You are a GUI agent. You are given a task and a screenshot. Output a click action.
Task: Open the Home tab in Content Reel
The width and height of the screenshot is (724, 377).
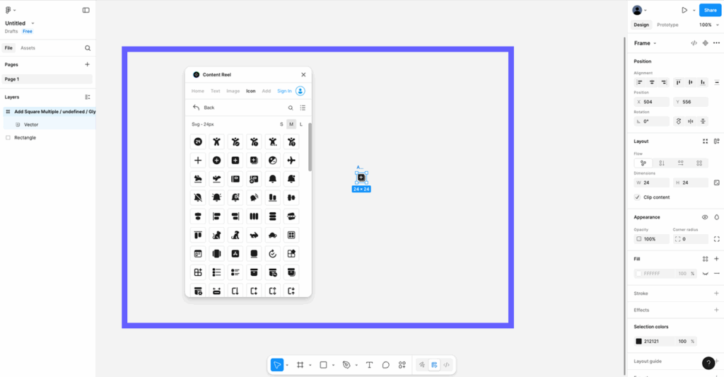pyautogui.click(x=198, y=91)
